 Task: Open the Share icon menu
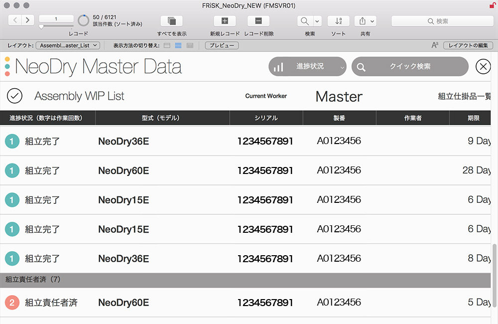coord(365,21)
